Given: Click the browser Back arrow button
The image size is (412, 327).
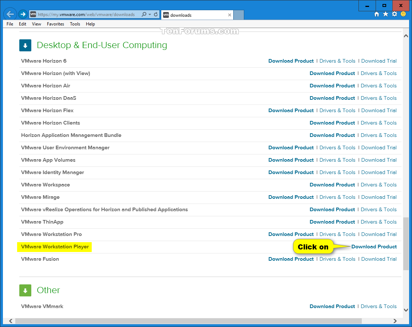Looking at the screenshot, I should click(x=10, y=14).
